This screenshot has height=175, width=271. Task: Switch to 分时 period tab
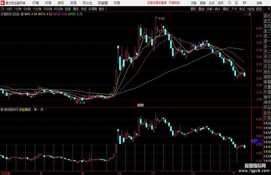(9, 9)
